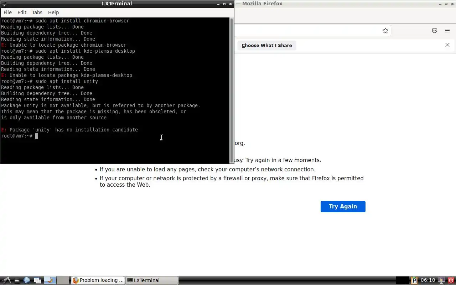Open the Tabs menu in LXTerminal
The width and height of the screenshot is (456, 285).
pyautogui.click(x=37, y=12)
